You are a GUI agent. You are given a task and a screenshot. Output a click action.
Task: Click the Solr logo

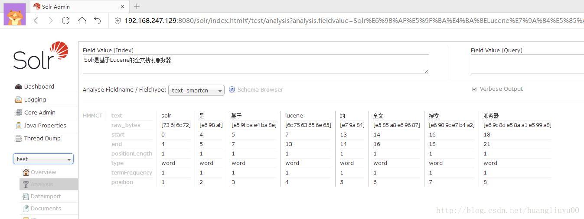40,56
